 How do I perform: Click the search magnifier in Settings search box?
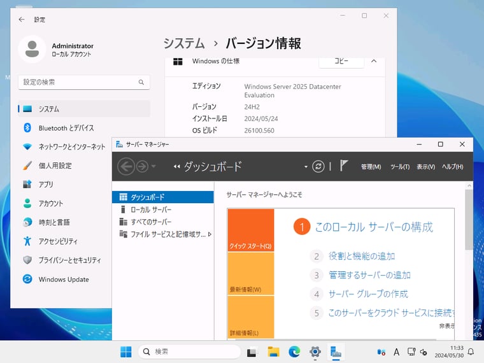[141, 82]
